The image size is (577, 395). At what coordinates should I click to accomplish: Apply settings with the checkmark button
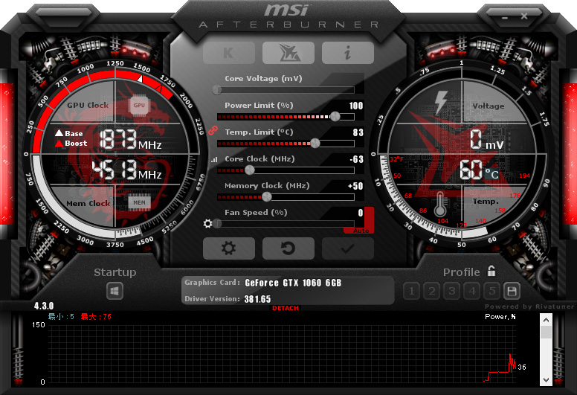click(348, 248)
